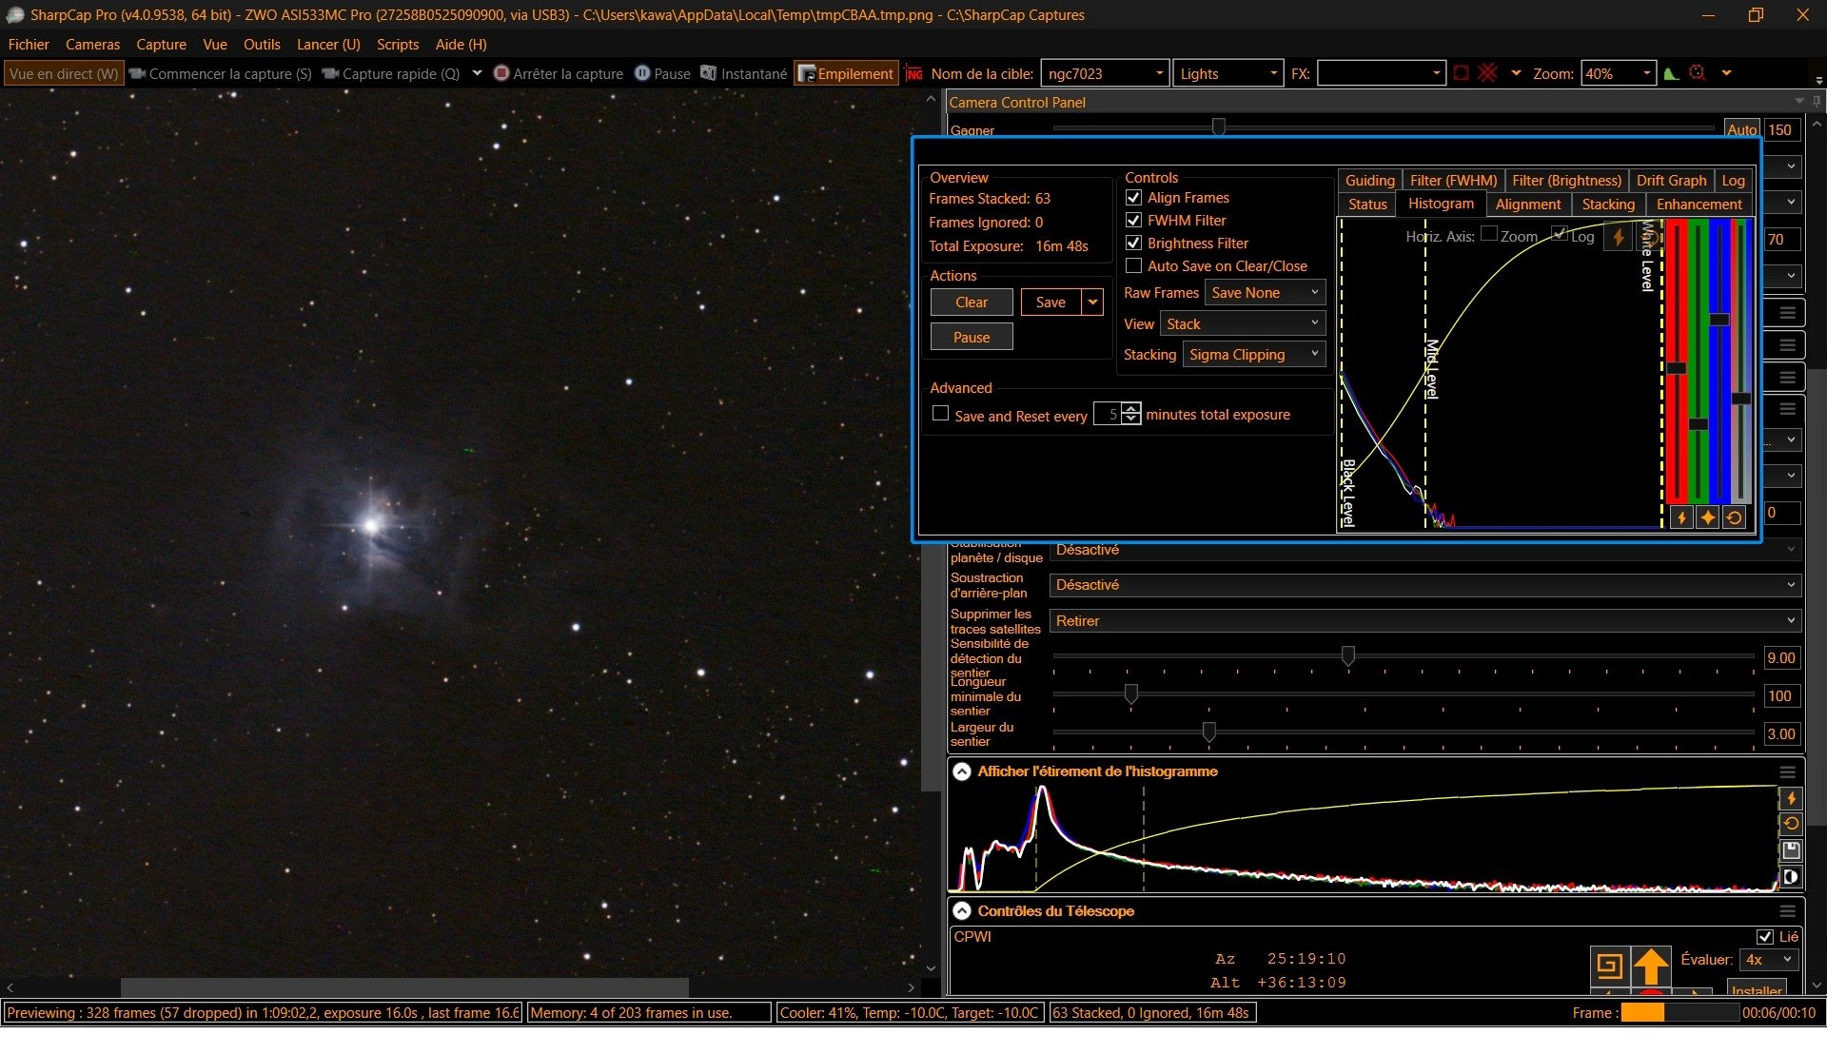Check the Horiz. Axis Zoom checkbox
1846x1054 pixels.
coord(1489,234)
